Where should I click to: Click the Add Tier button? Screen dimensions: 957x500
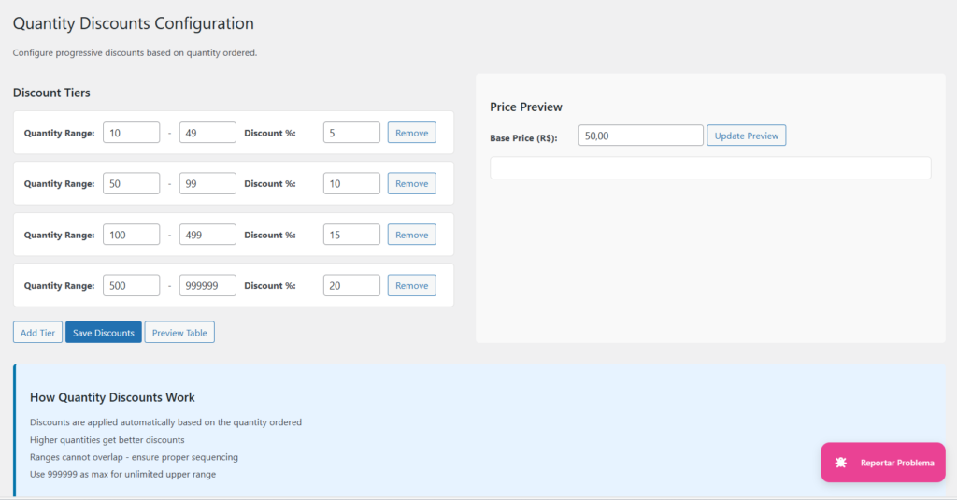coord(37,333)
